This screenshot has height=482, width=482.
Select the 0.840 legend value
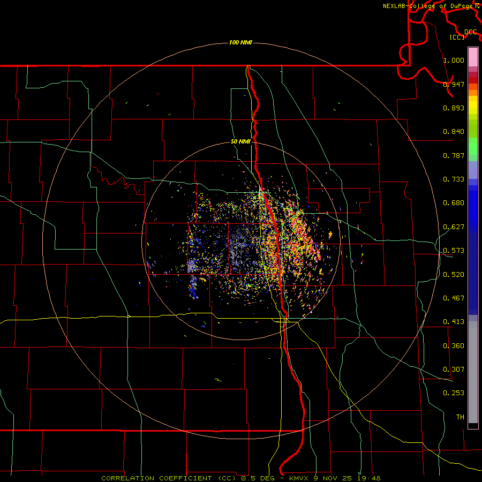pos(454,132)
